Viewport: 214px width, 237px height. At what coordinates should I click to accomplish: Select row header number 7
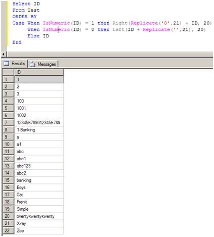(x=8, y=122)
